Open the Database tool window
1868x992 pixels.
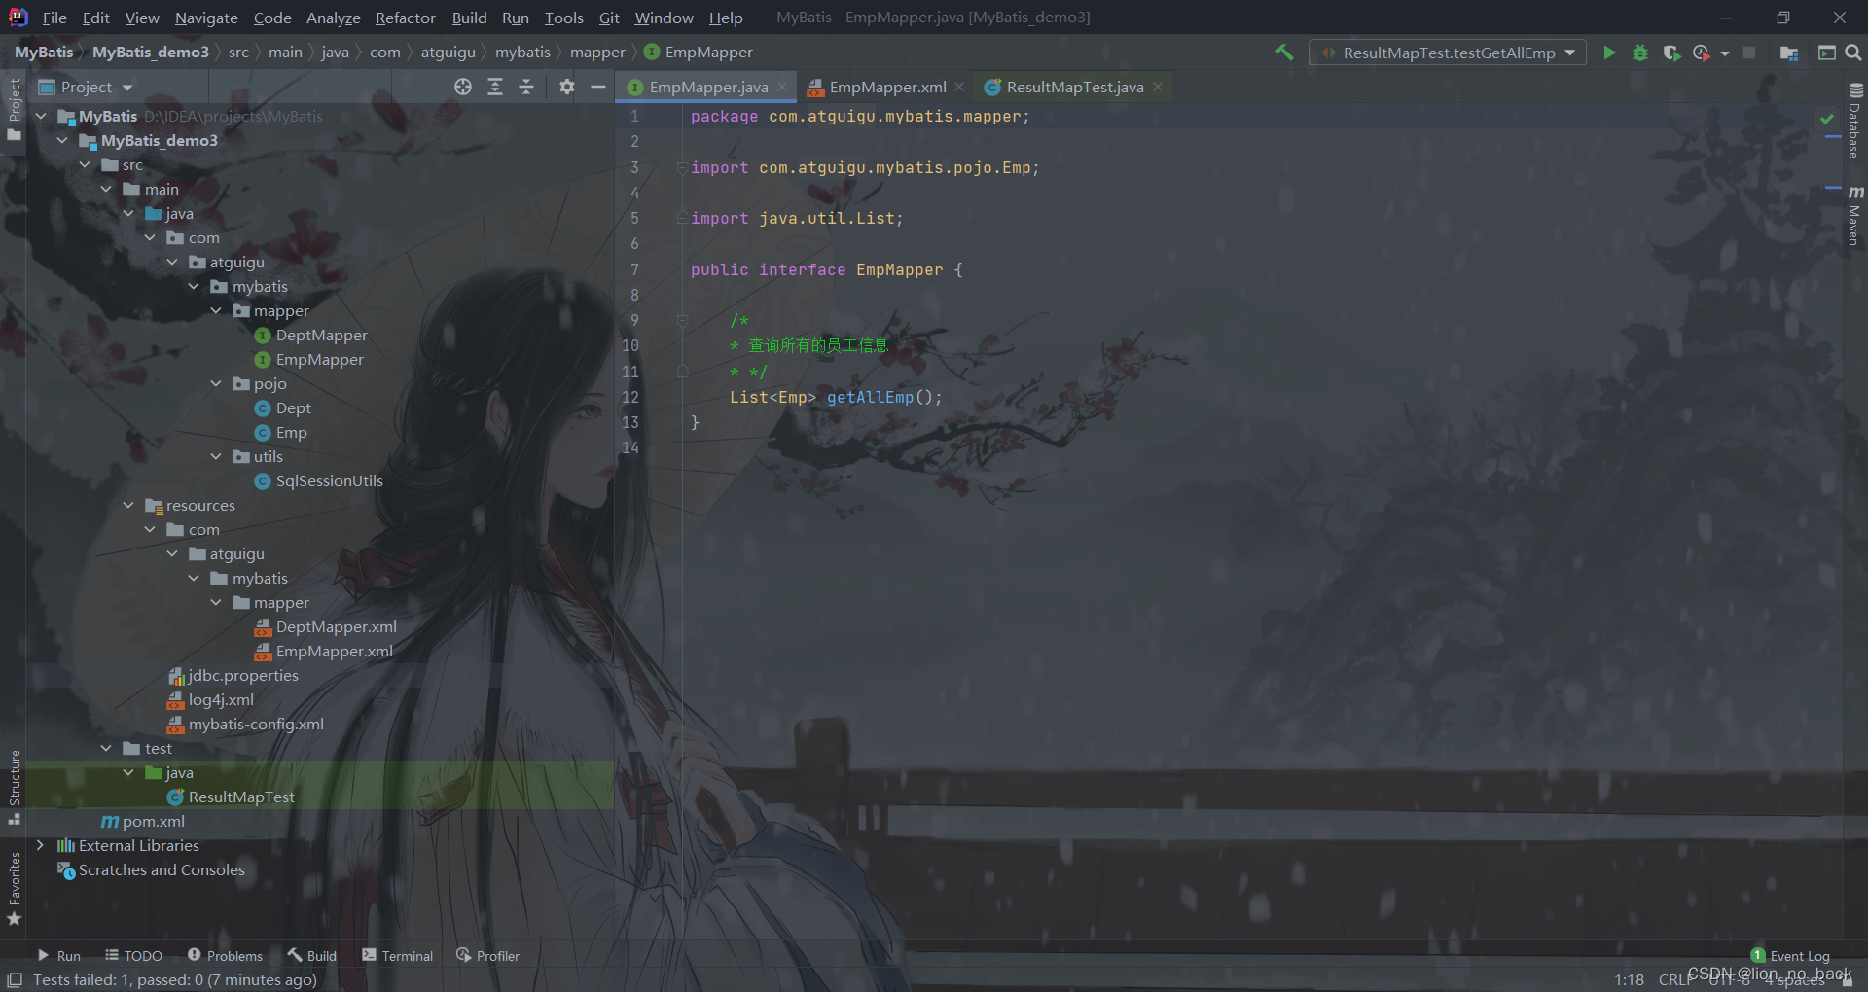pos(1855,121)
